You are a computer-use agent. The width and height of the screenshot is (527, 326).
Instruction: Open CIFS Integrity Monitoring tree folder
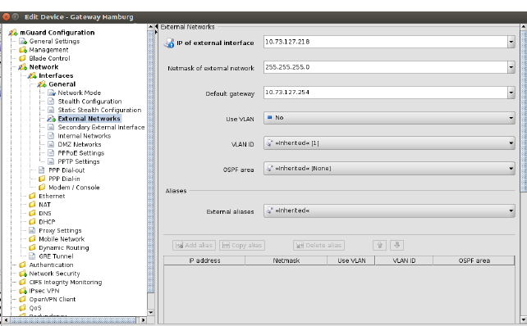[66, 282]
